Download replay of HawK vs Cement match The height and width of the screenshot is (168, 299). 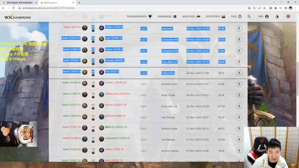coord(239,62)
